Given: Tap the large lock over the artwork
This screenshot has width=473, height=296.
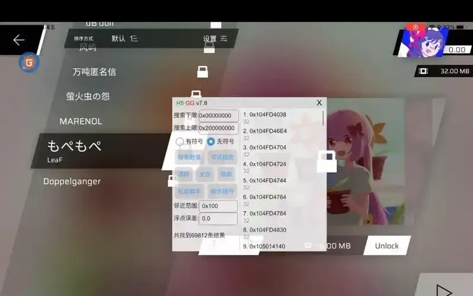Looking at the screenshot, I should pos(327,162).
